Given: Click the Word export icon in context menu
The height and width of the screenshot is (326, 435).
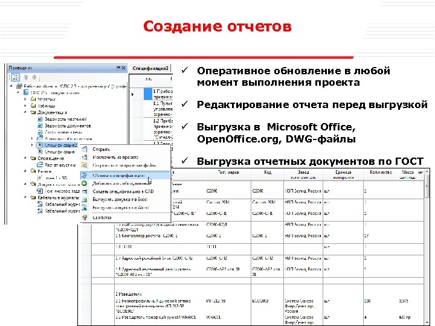Looking at the screenshot, I should click(85, 207).
